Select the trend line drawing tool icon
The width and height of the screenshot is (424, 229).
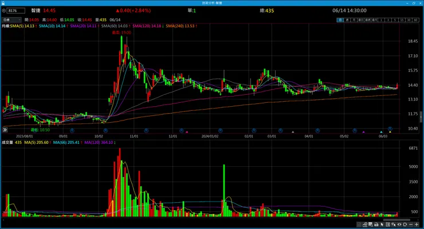tap(365, 224)
